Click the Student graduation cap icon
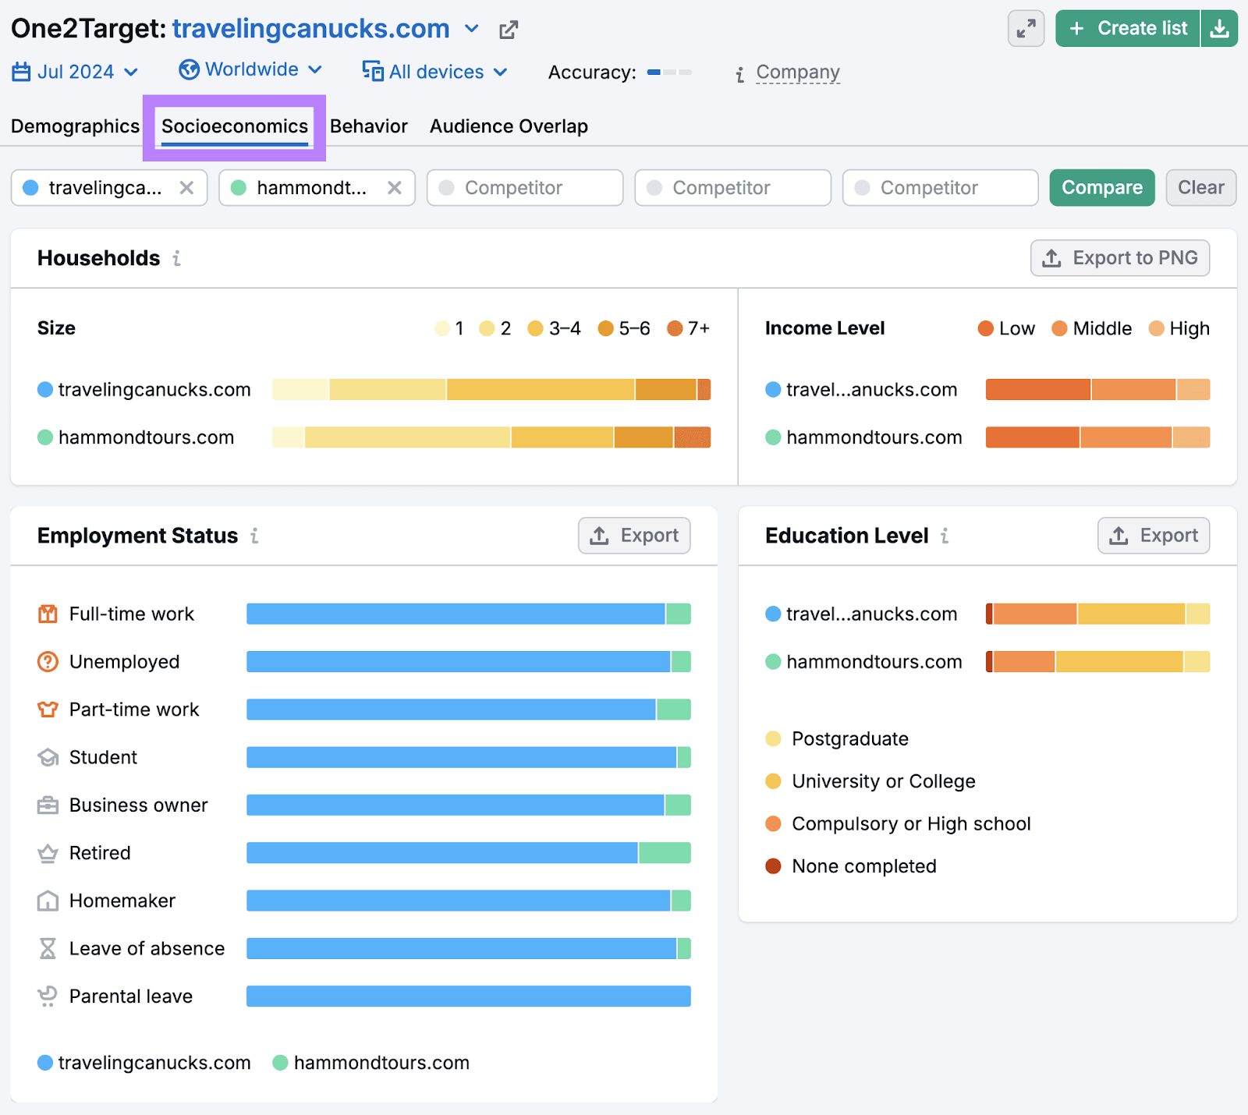Image resolution: width=1248 pixels, height=1115 pixels. point(48,758)
